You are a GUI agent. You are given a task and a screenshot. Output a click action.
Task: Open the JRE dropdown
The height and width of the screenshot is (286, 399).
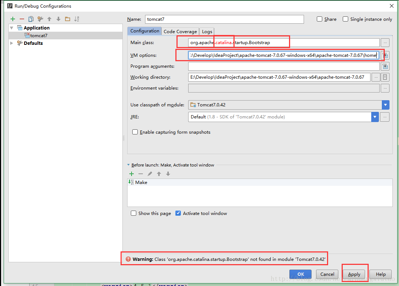pos(375,117)
